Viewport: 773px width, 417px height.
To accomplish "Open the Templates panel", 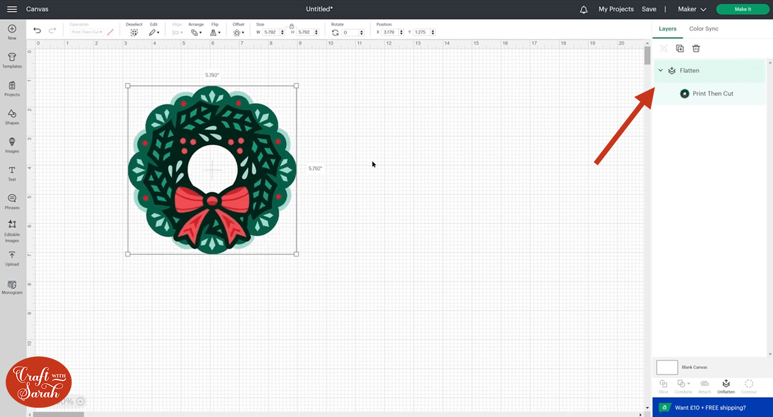I will pos(12,60).
